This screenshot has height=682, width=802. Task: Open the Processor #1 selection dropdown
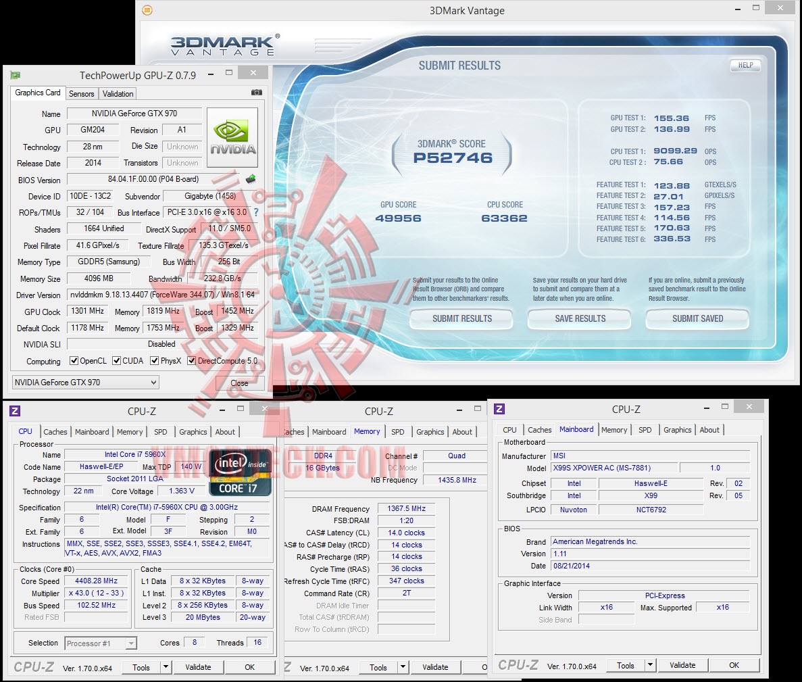tap(101, 643)
